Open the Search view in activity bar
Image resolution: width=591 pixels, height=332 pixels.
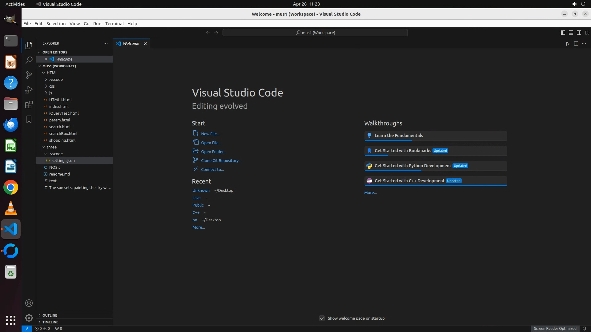coord(29,60)
